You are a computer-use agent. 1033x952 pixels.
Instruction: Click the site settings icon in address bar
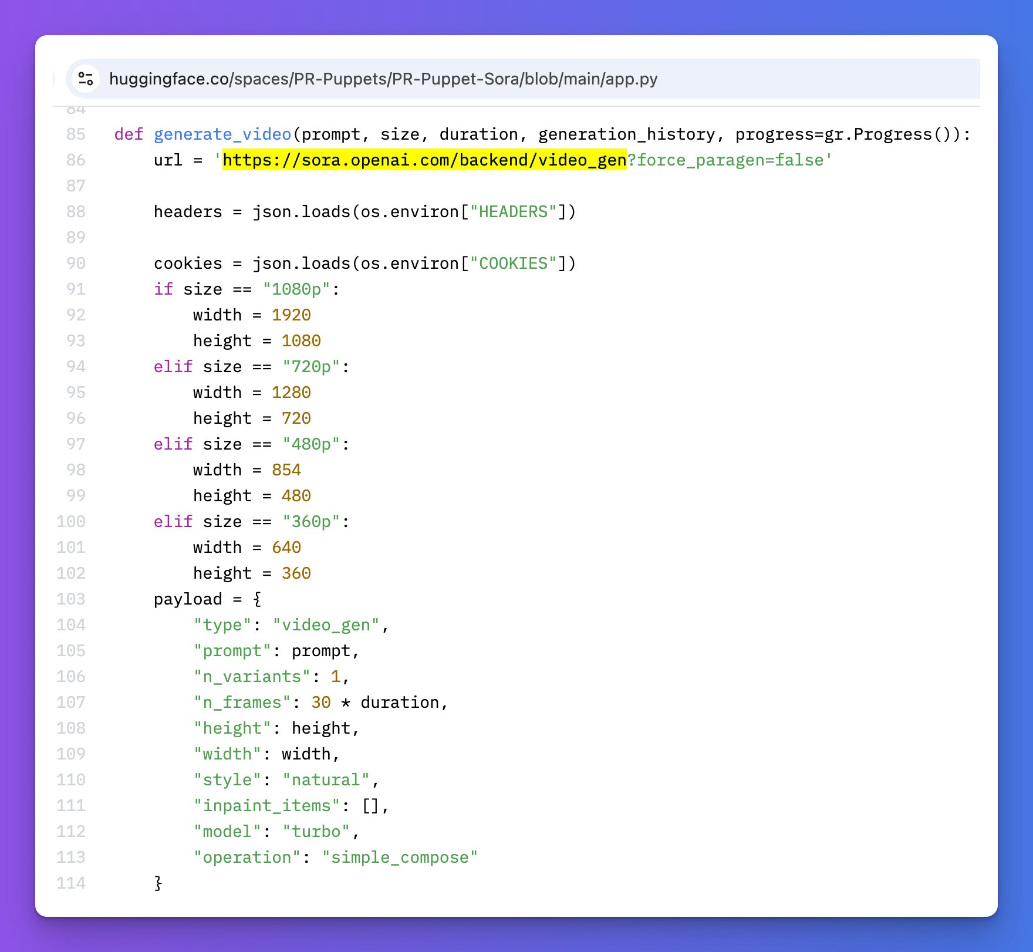coord(86,79)
